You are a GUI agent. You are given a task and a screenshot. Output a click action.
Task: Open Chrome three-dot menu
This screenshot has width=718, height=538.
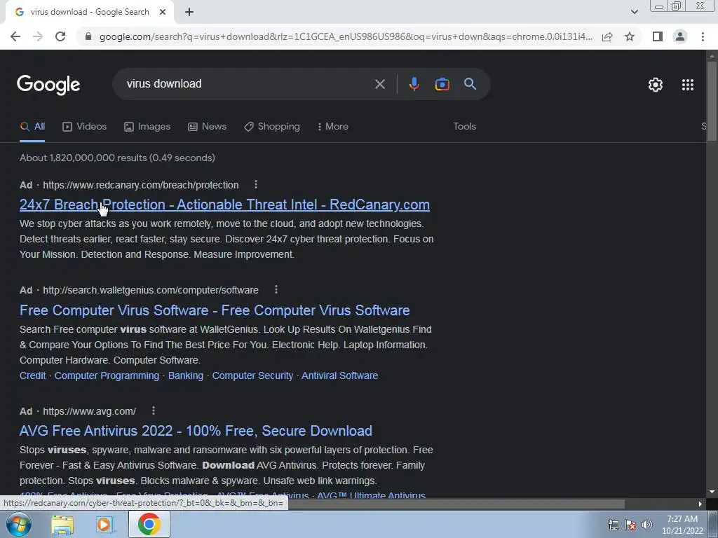(x=703, y=36)
